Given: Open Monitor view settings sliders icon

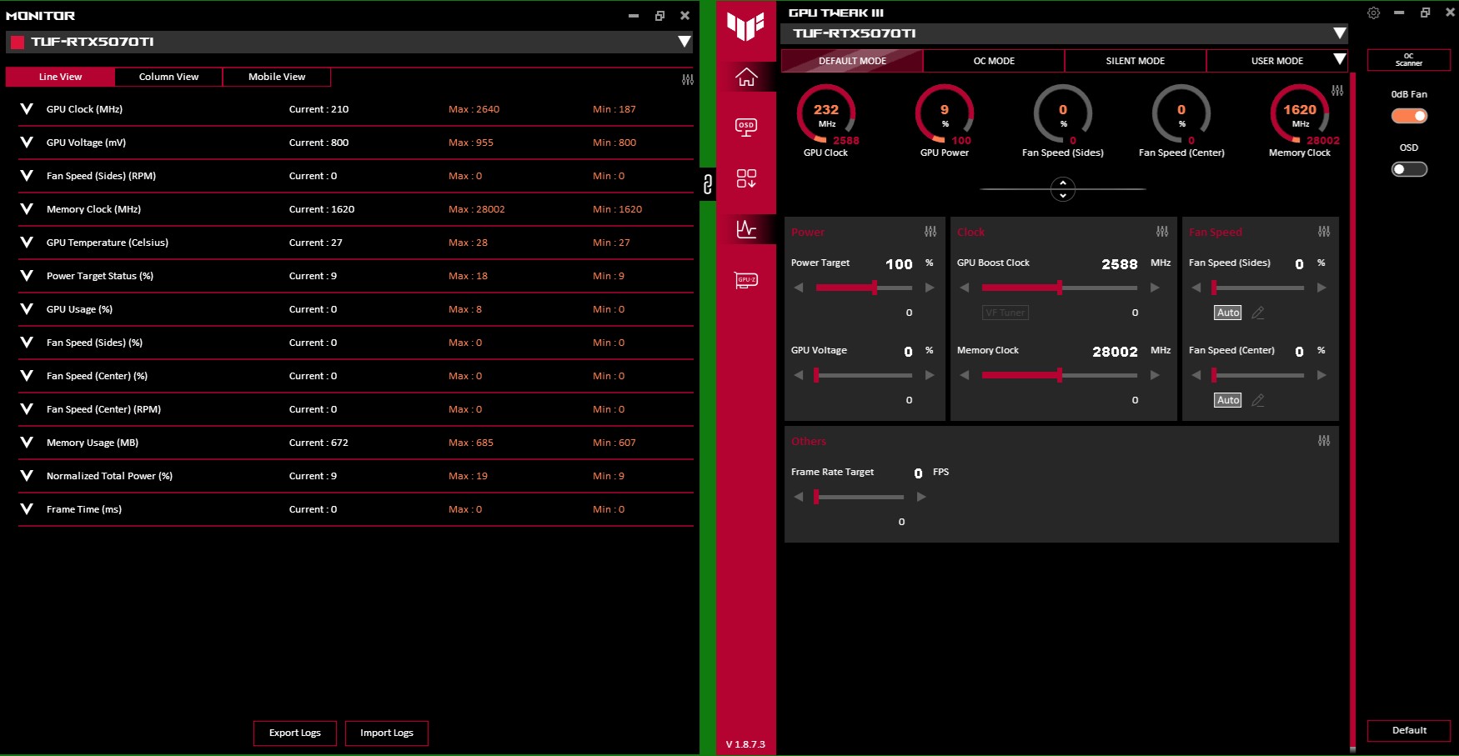Looking at the screenshot, I should tap(688, 80).
